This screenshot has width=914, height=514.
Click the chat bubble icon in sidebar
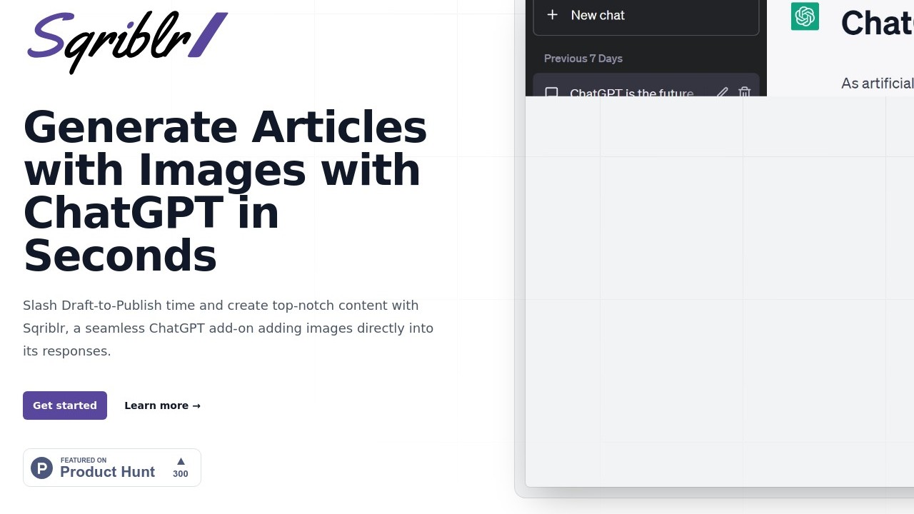[x=551, y=92]
